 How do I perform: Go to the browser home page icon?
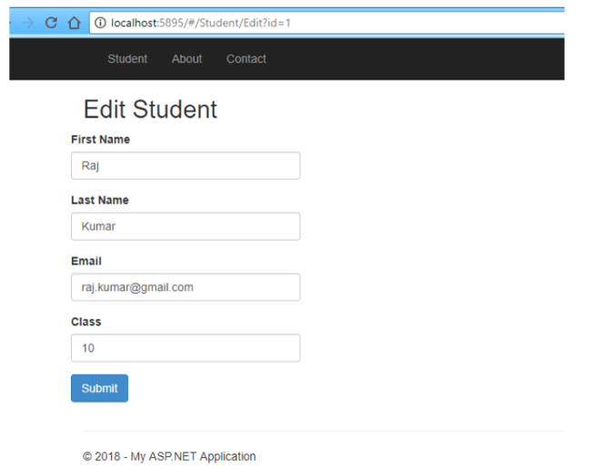[74, 23]
